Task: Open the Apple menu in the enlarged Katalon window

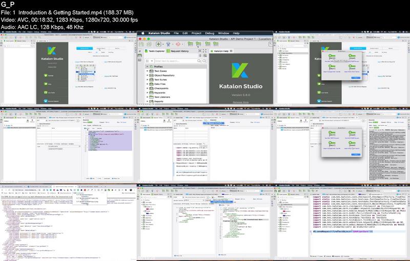Action: coord(143,33)
